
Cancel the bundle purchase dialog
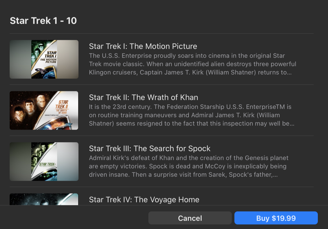[190, 218]
